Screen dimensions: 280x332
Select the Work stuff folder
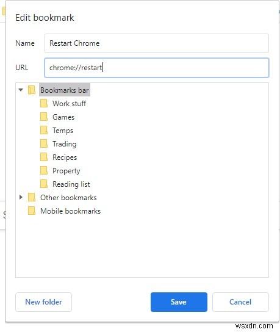69,104
